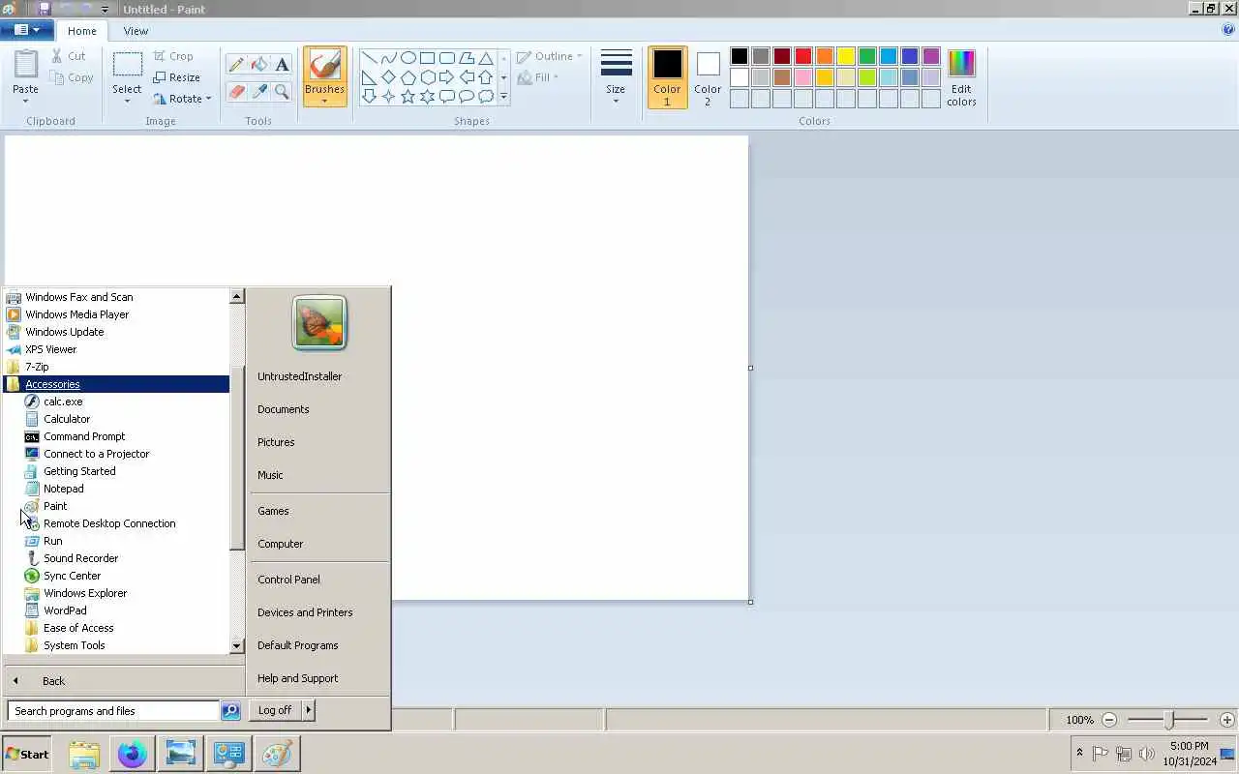Choose the green color swatch
The image size is (1239, 774).
(867, 56)
